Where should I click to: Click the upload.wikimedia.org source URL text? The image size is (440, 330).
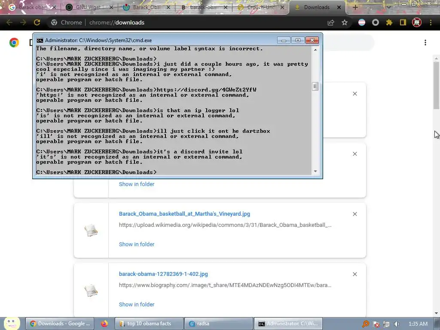[225, 225]
